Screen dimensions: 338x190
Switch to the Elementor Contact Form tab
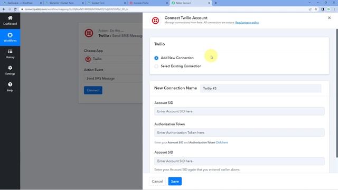(x=64, y=3)
